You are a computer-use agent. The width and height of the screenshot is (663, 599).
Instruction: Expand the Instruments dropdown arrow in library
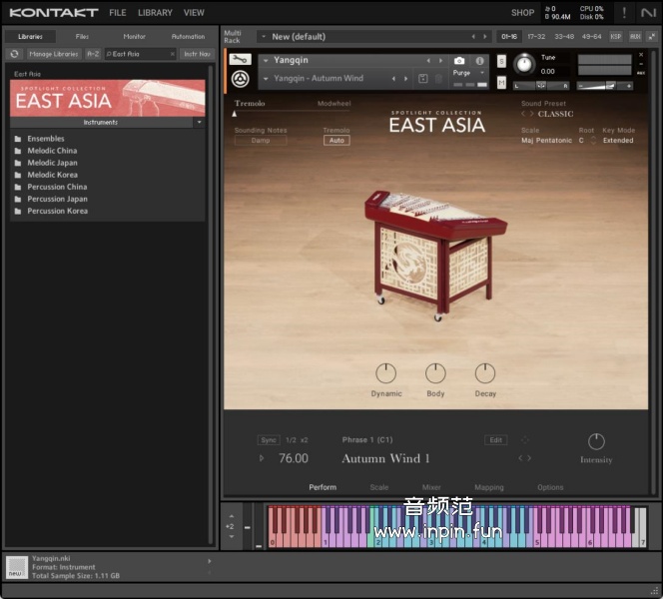[x=199, y=122]
